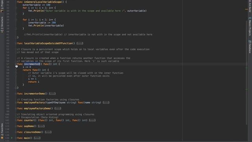Expand folded body of localVariableScopeOutsideOfFunction

coord(80,43)
